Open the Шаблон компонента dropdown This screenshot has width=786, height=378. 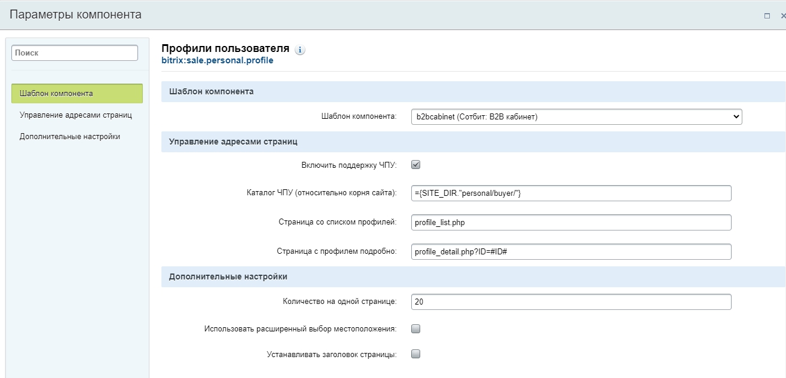pos(577,116)
